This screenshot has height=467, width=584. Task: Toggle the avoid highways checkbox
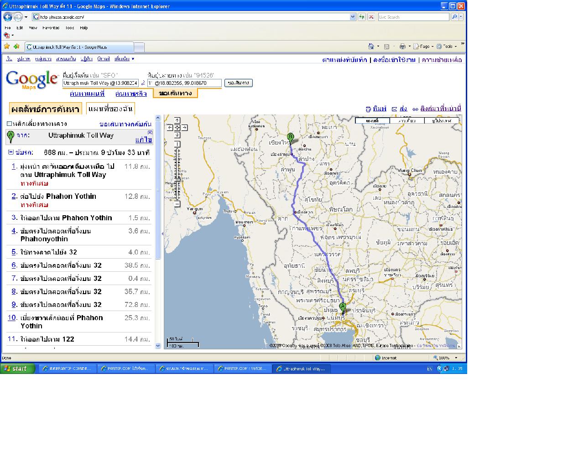tap(9, 124)
